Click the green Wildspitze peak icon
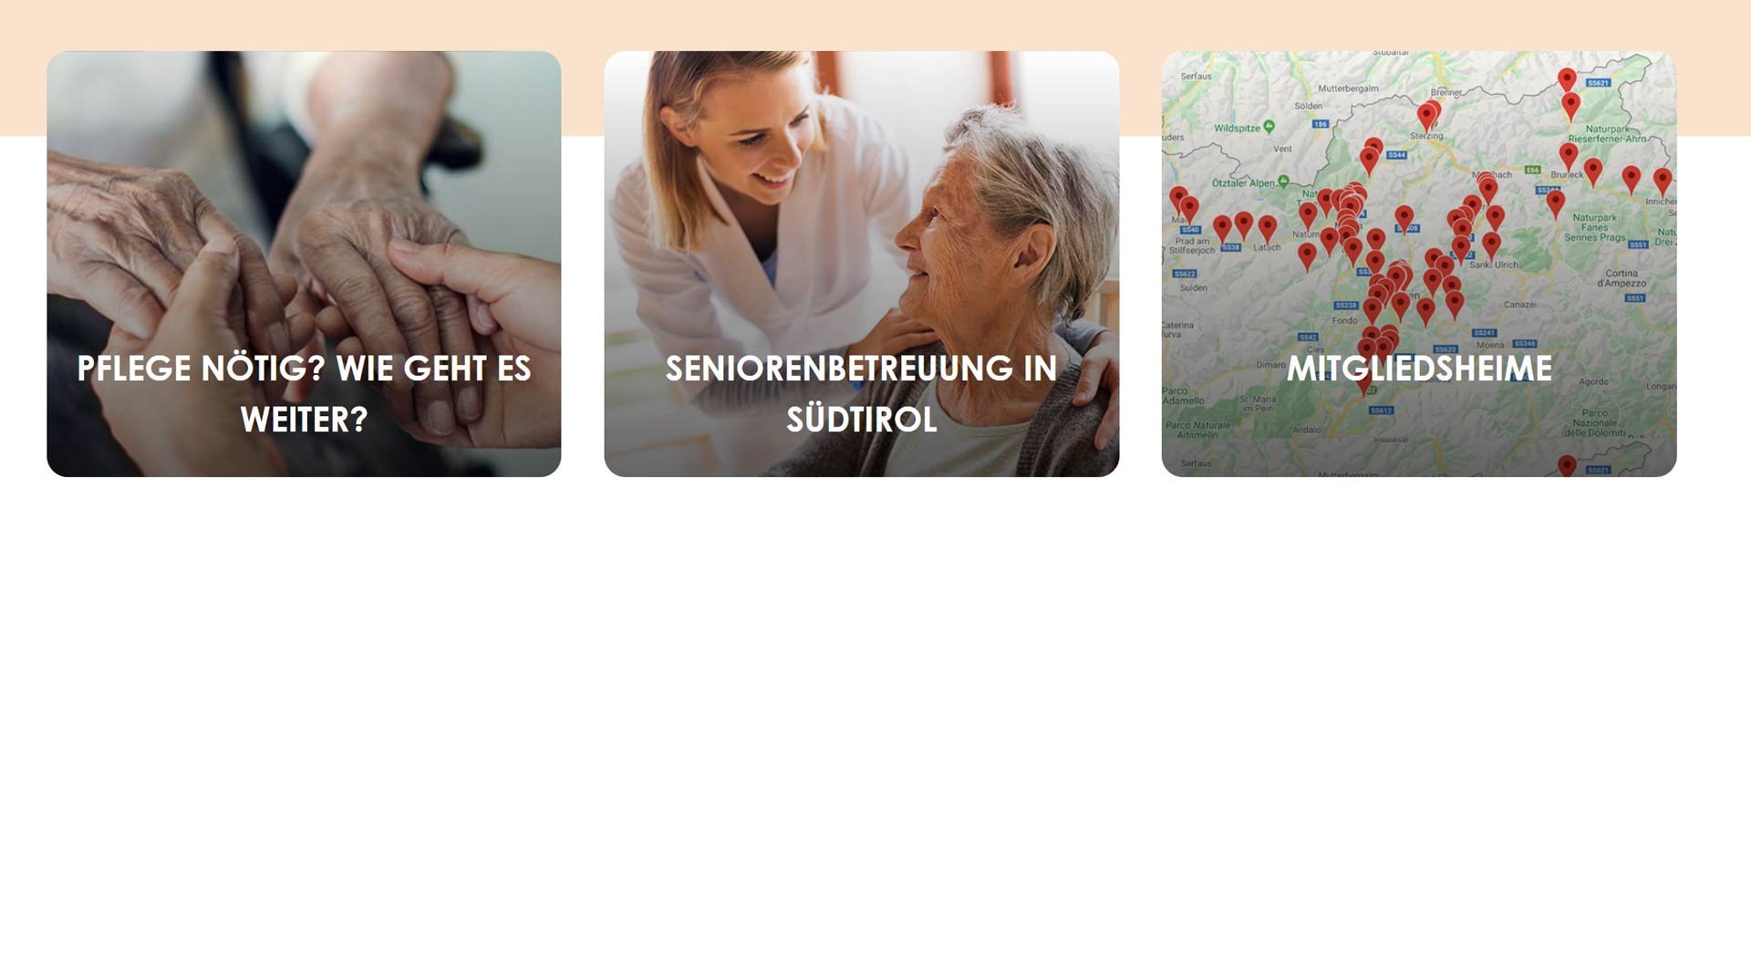The image size is (1751, 967). (1269, 127)
